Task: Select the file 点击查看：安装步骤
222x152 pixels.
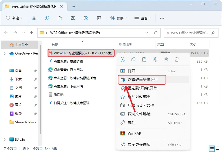Action: click(66, 61)
